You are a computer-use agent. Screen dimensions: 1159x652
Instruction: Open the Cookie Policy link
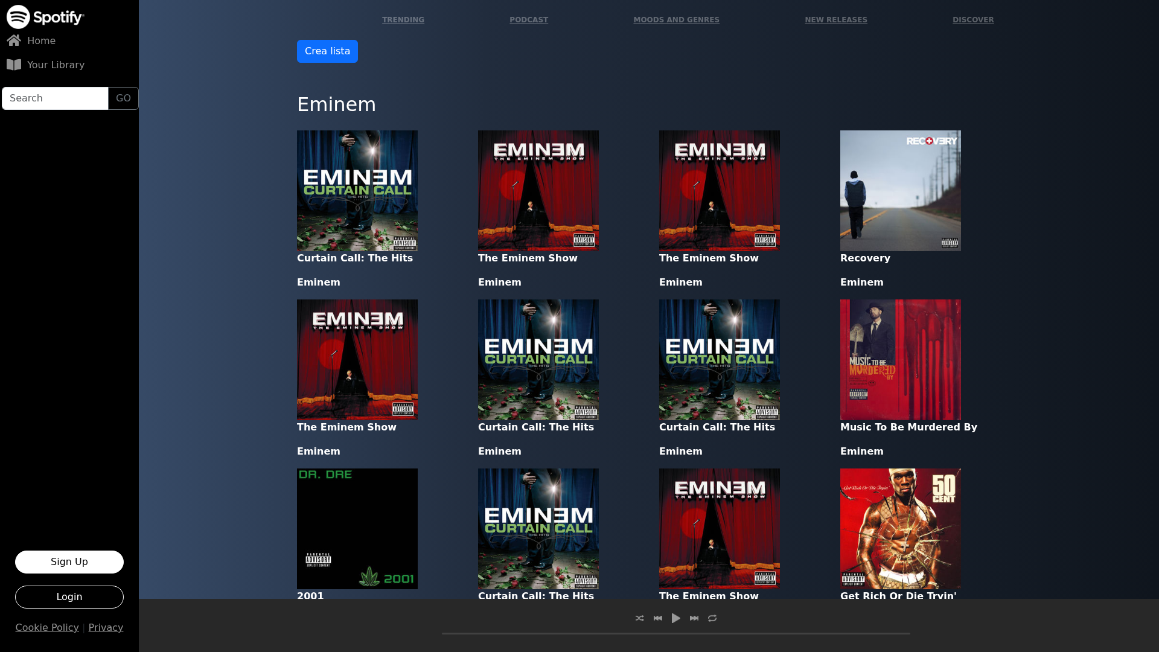point(47,627)
